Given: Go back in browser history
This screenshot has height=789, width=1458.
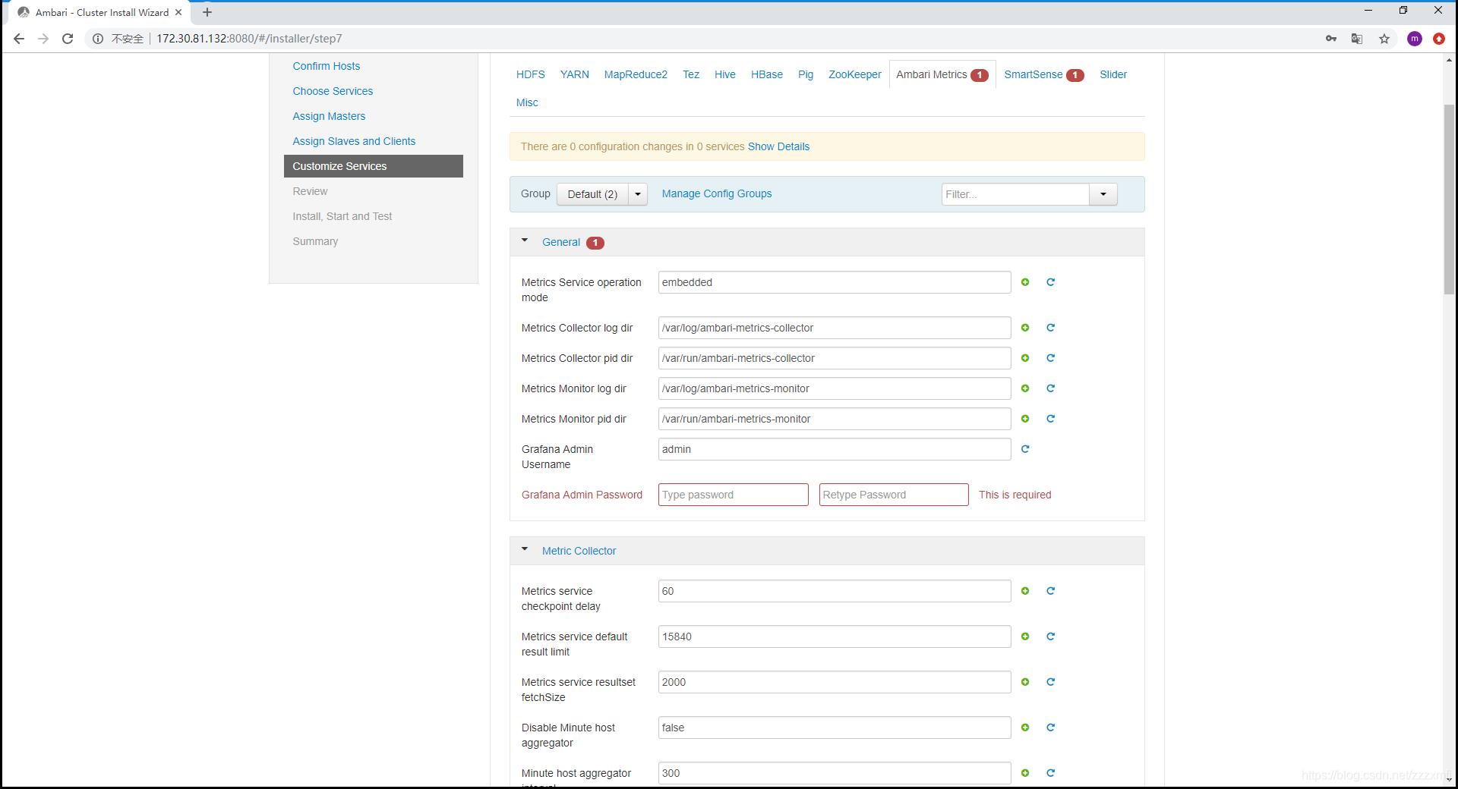Looking at the screenshot, I should click(x=19, y=39).
